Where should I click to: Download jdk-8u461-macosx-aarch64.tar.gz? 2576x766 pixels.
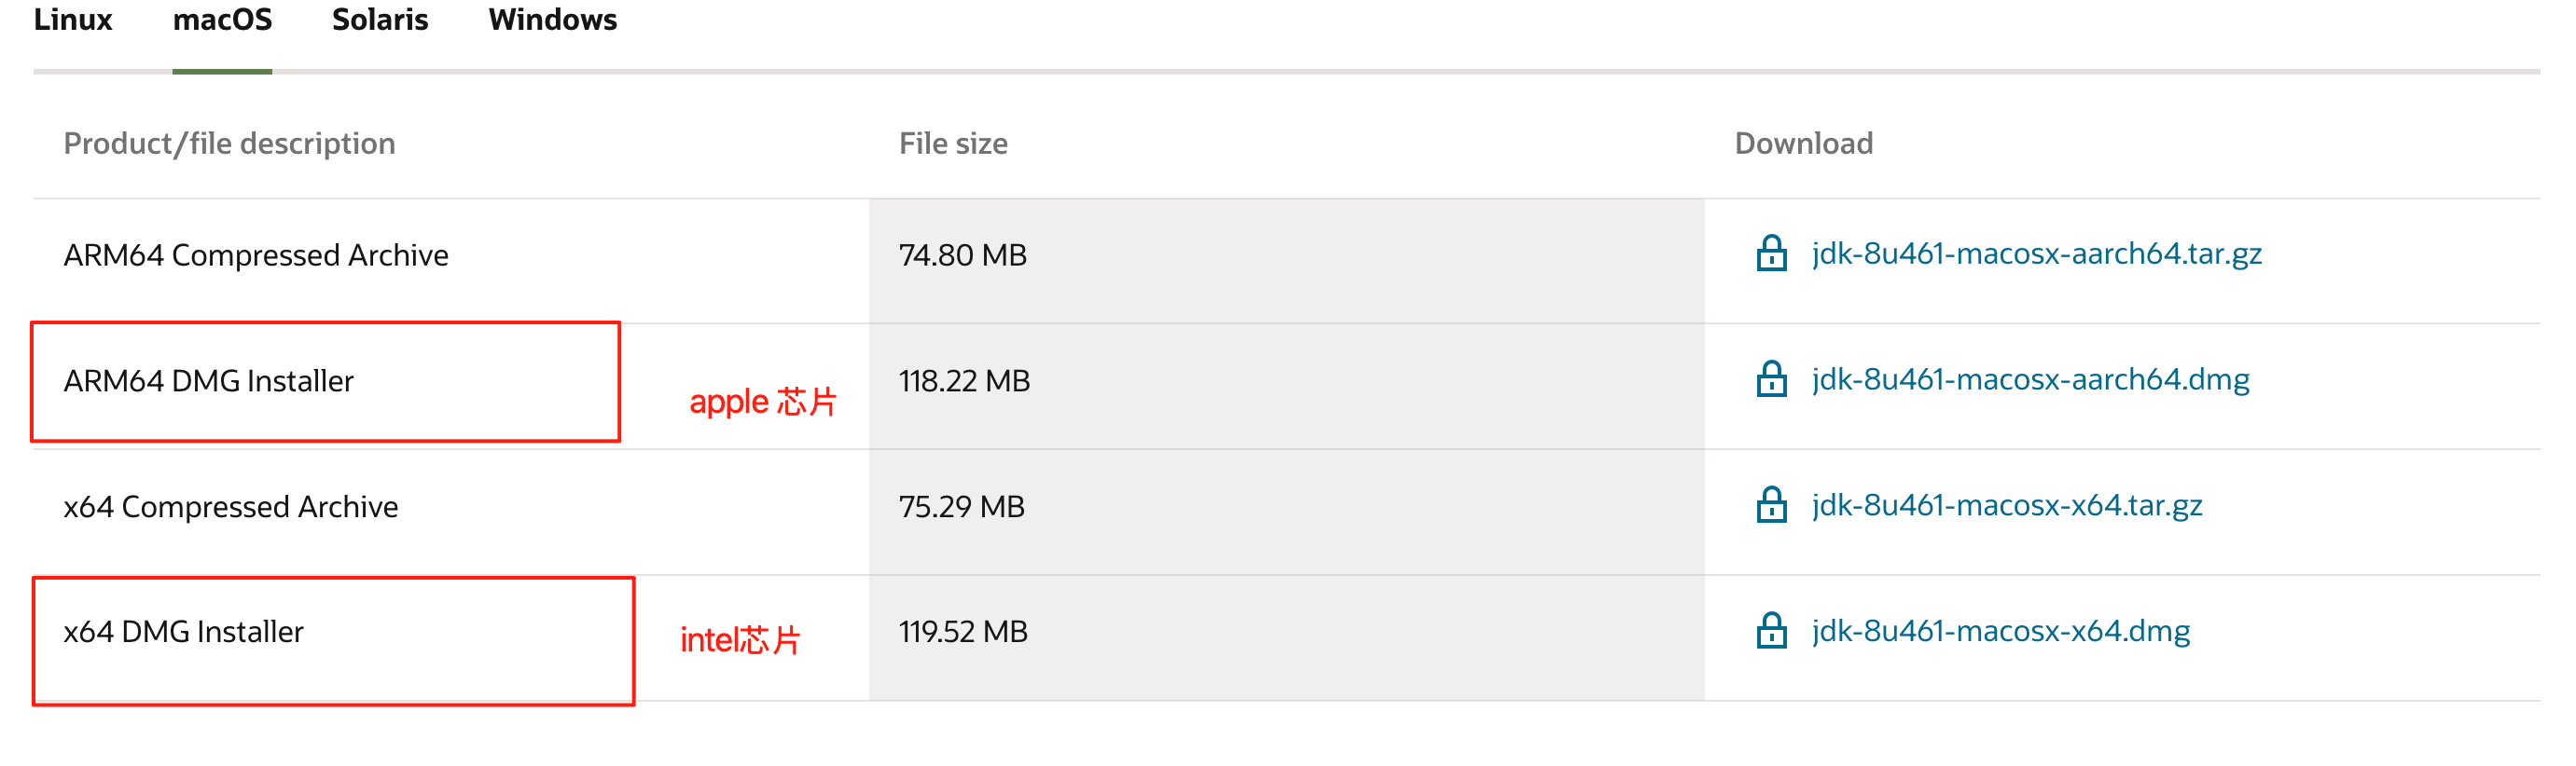click(x=2036, y=253)
